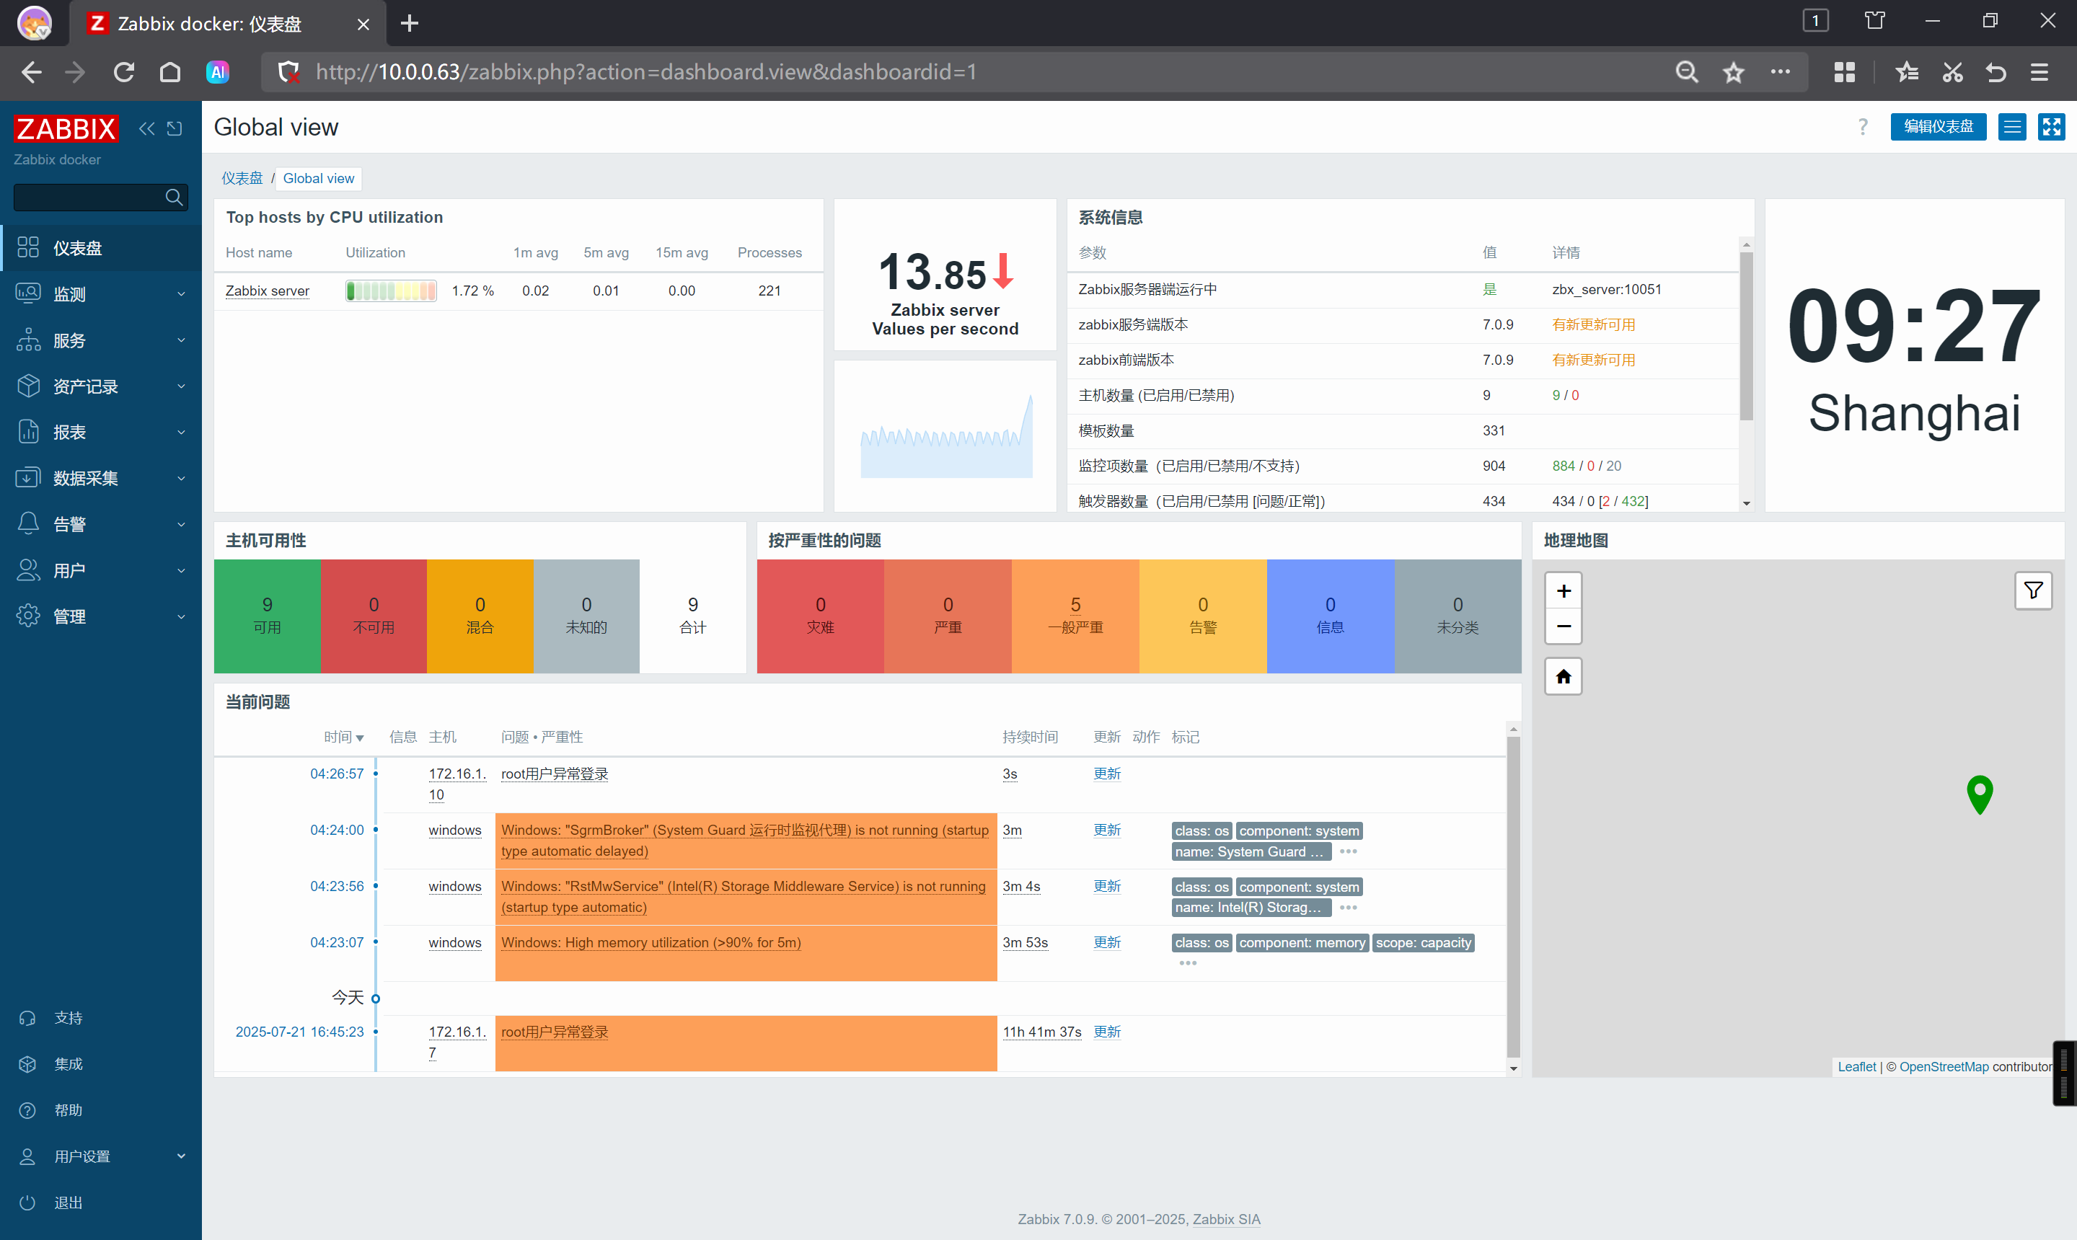Collapse the Zabbix sidebar with double-chevron icon
The image size is (2077, 1240).
(147, 128)
